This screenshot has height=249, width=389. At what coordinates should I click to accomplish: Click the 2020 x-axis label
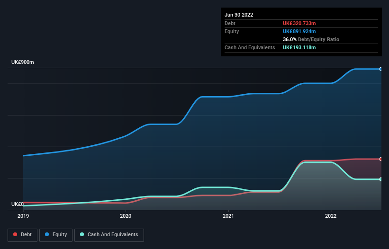coord(126,216)
